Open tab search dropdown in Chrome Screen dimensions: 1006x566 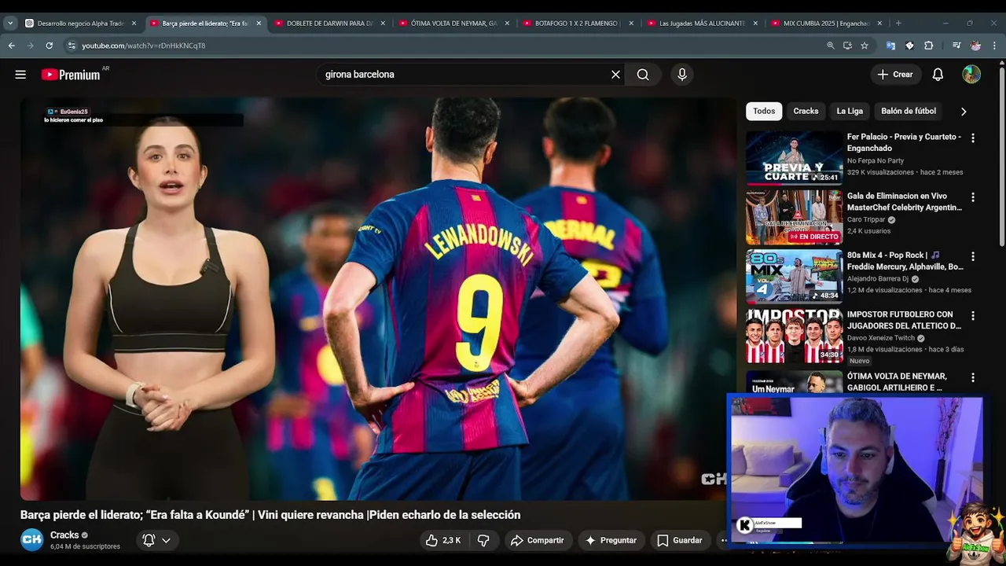10,24
